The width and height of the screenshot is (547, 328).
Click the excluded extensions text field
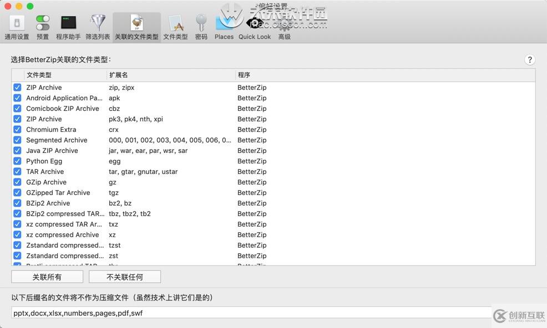pos(251,312)
